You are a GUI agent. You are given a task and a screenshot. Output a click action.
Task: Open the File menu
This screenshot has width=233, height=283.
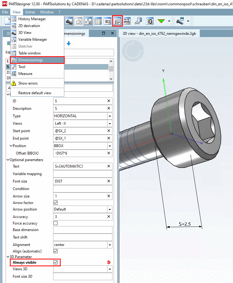[x=5, y=12]
